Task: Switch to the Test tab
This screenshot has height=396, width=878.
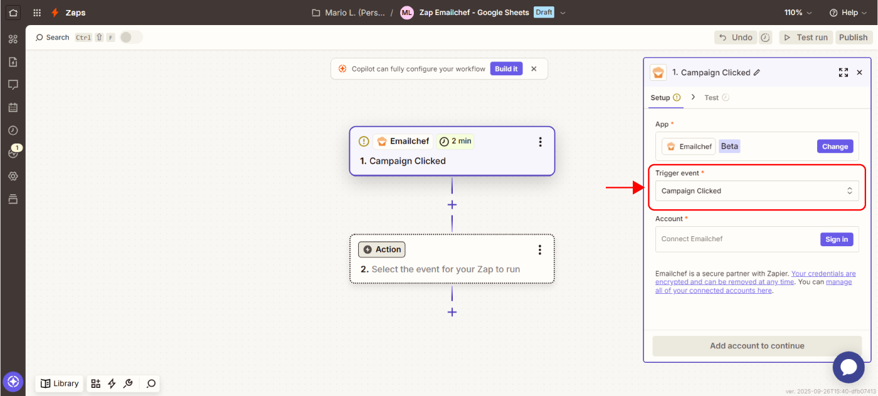Action: [x=711, y=98]
